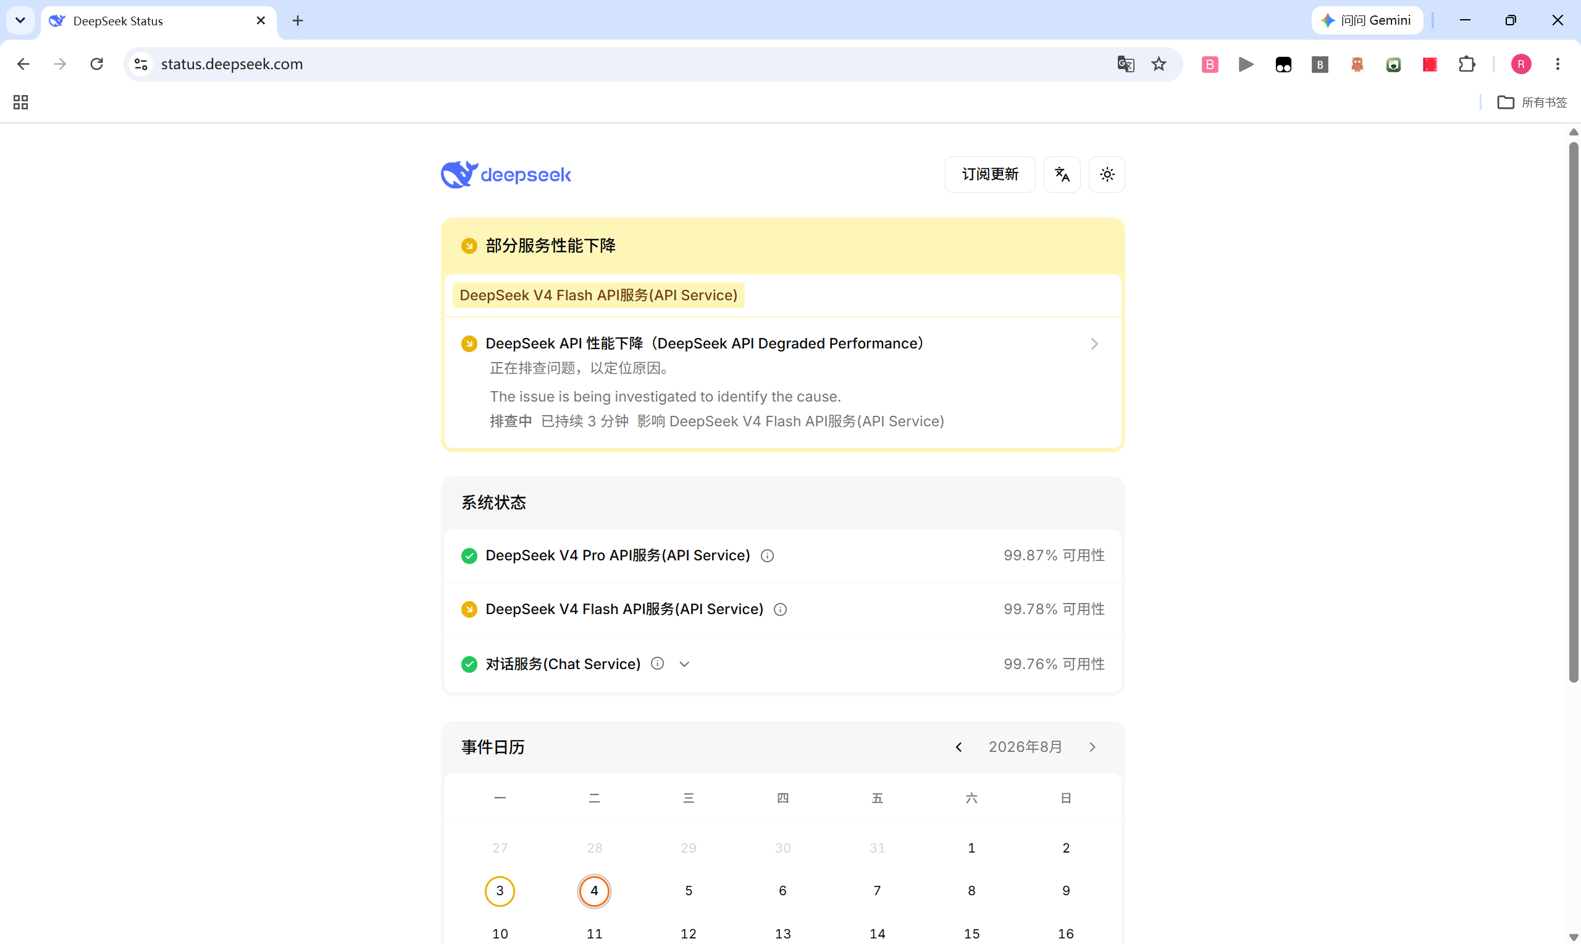
Task: Open the dark gray B extension icon
Action: click(1320, 64)
